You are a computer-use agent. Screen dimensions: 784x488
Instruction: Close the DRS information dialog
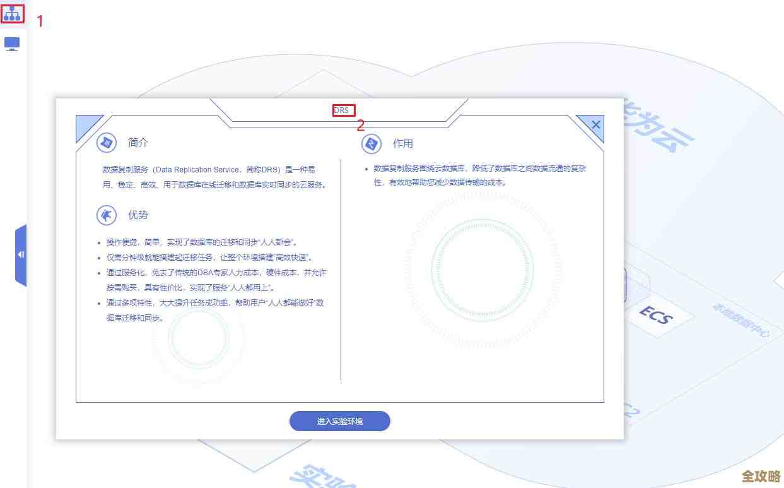[x=595, y=124]
